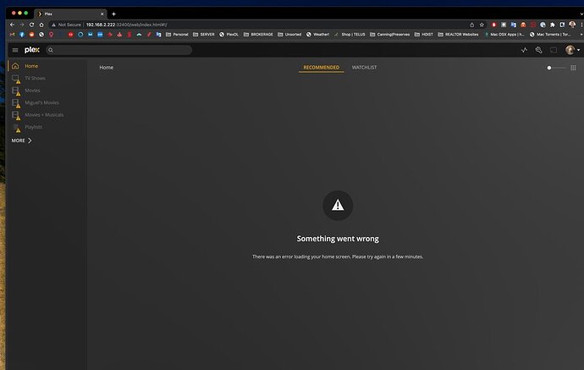584x370 pixels.
Task: Switch to the RECOMMENDED tab
Action: click(x=321, y=68)
